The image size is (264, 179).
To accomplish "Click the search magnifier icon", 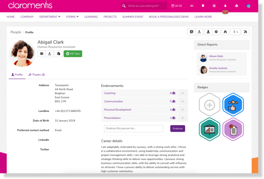I will tap(124, 6).
